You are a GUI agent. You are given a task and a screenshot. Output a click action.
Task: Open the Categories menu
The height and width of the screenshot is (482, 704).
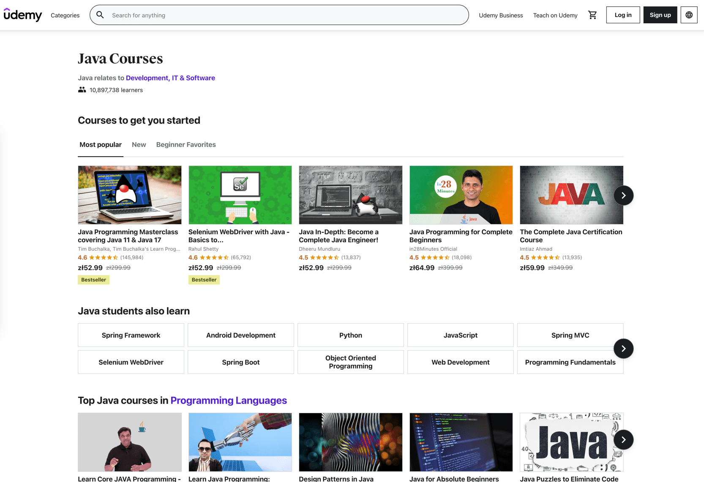coord(65,15)
